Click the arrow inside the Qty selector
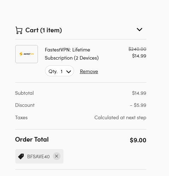169x176 pixels. tap(69, 72)
